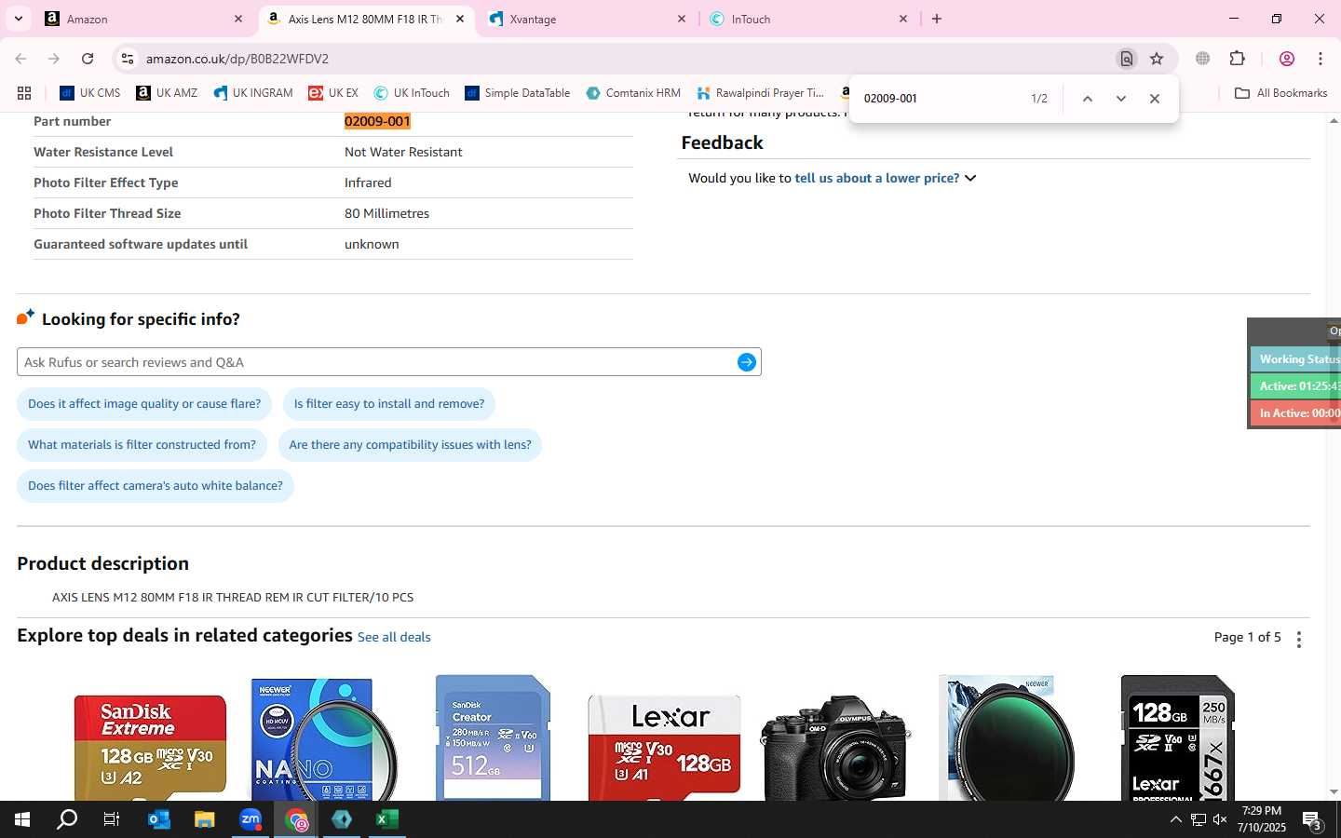Image resolution: width=1341 pixels, height=838 pixels.
Task: Close the InTouch tab
Action: (x=903, y=19)
